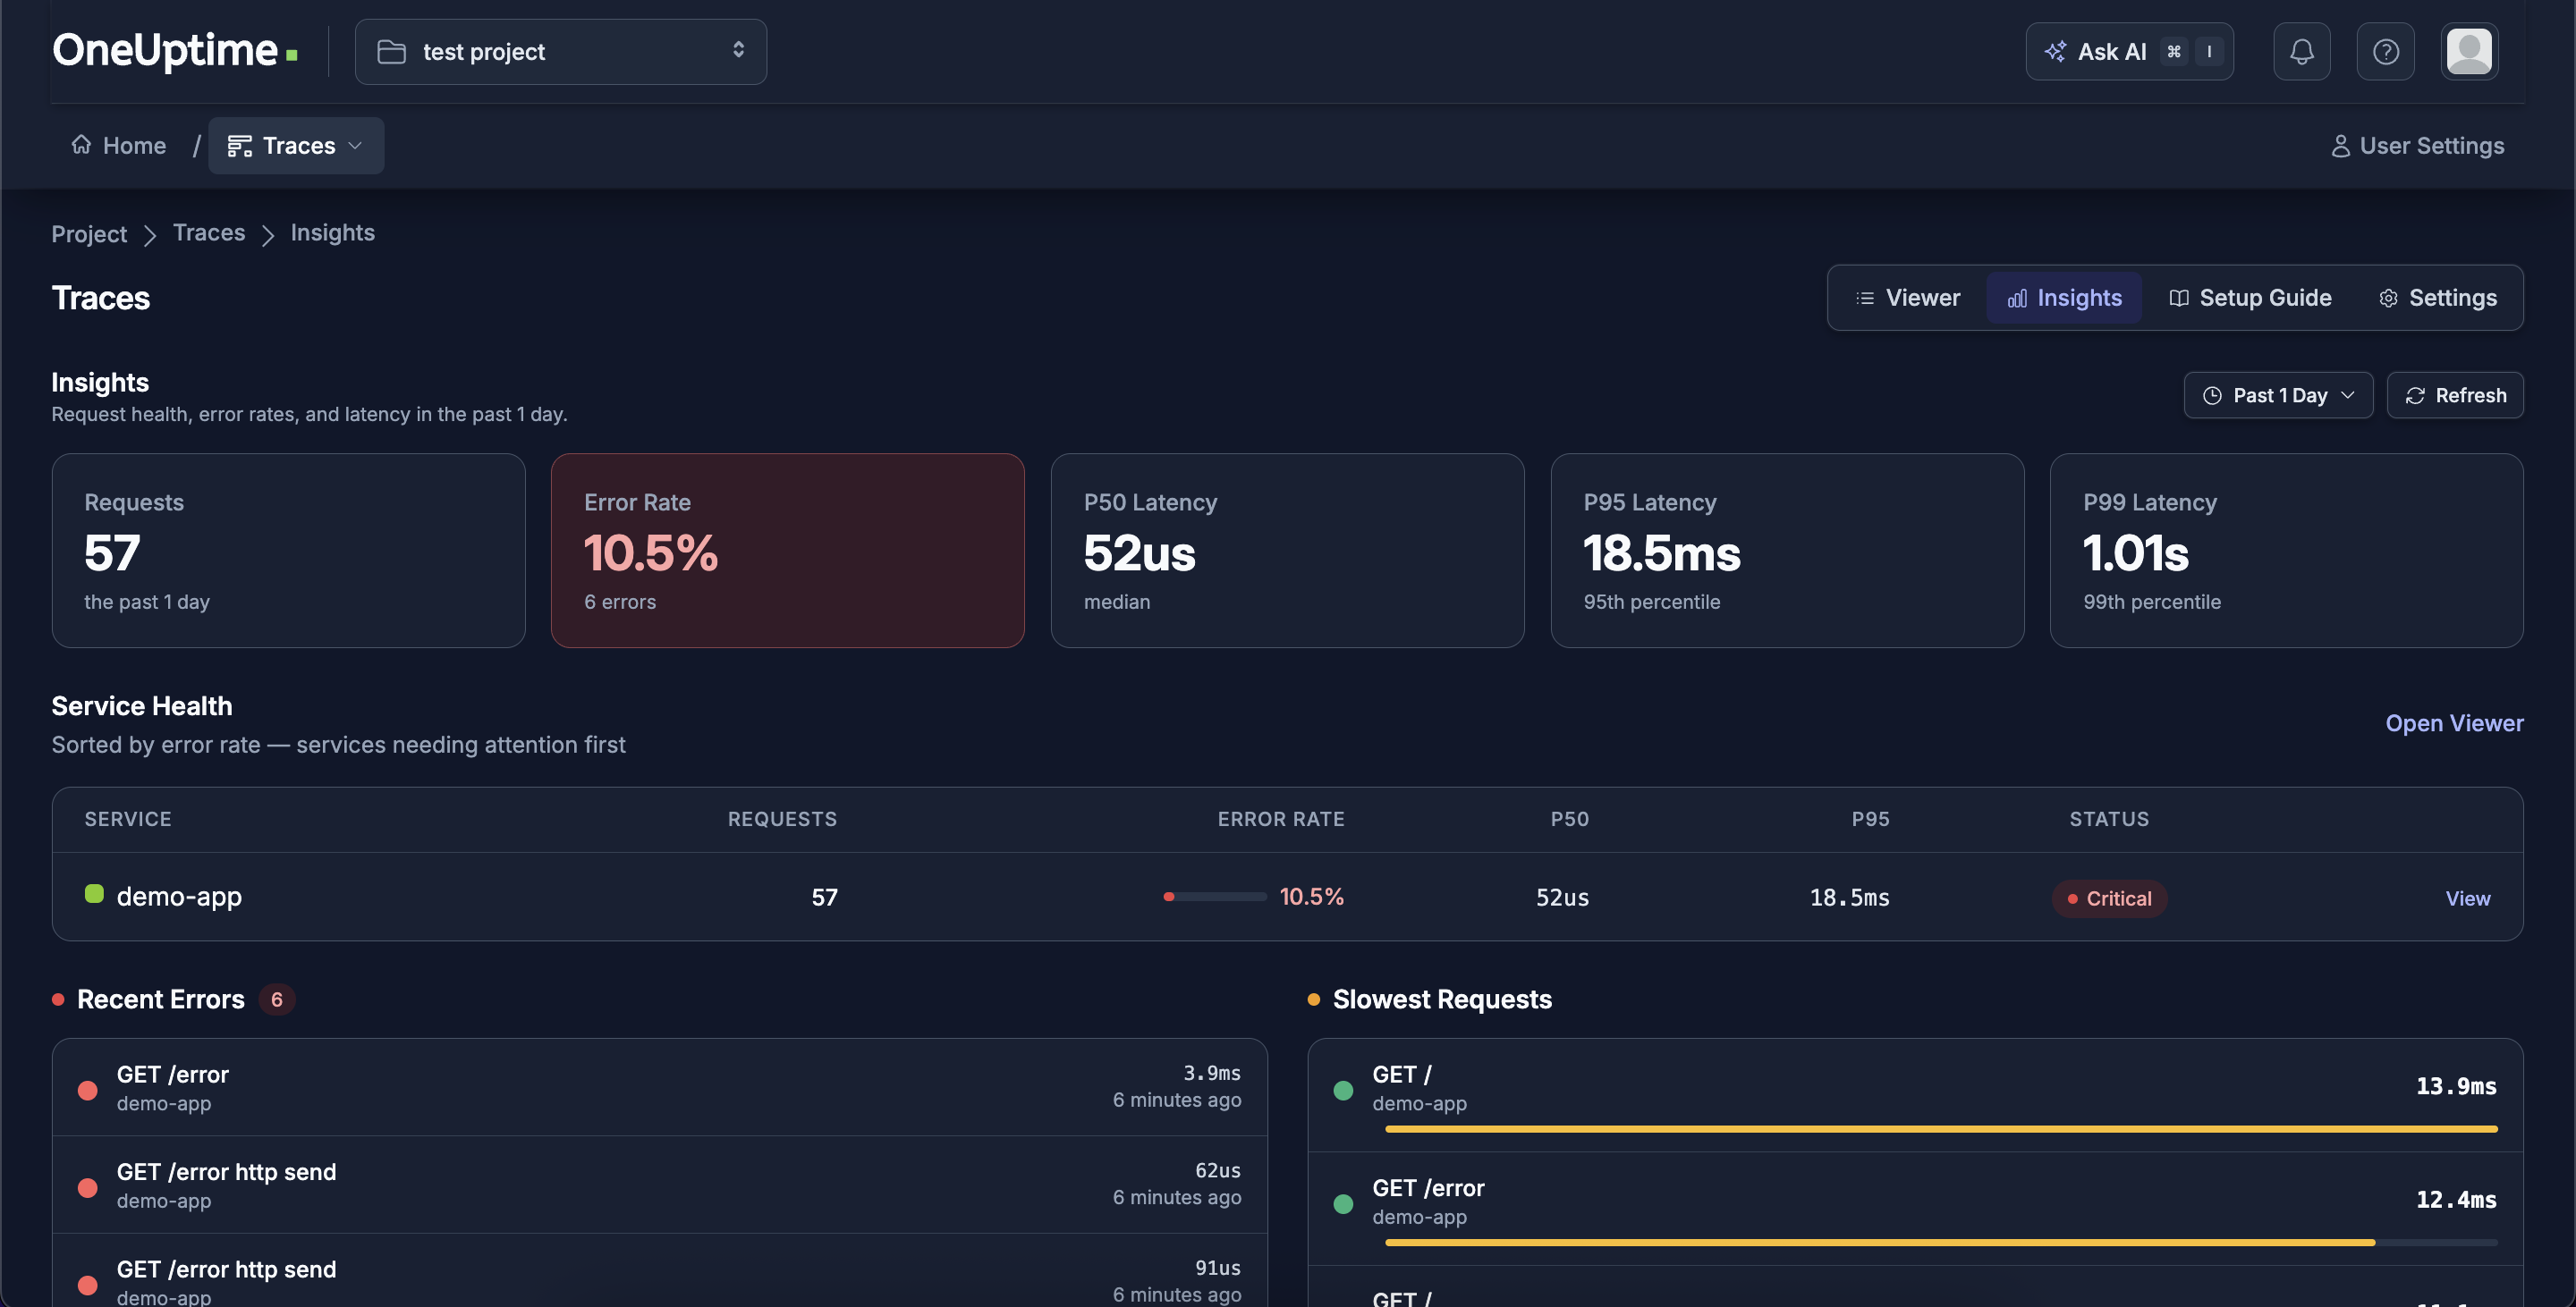
Task: Open User Settings link
Action: coord(2417,146)
